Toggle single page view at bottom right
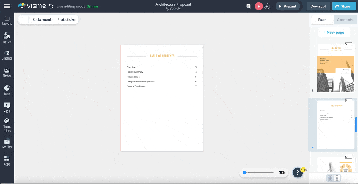This screenshot has height=184, width=358. pos(337,178)
